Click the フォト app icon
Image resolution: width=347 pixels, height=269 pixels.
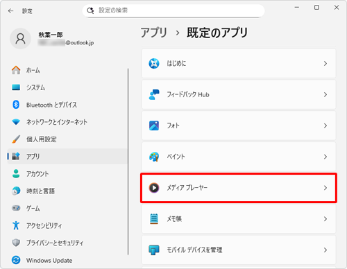pos(154,125)
